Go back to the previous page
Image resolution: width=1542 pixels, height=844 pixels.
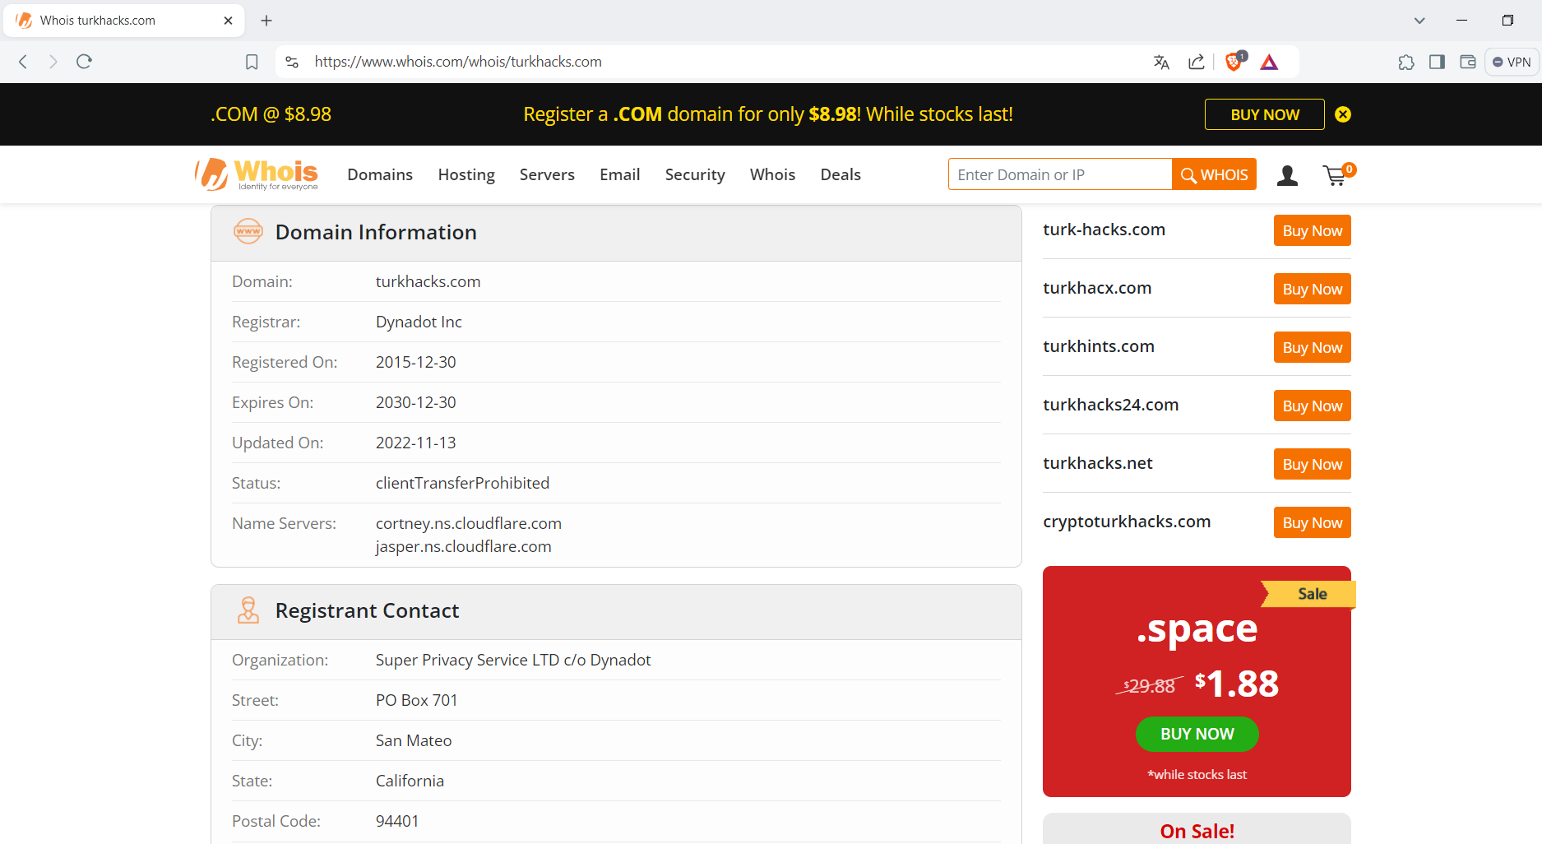point(23,62)
